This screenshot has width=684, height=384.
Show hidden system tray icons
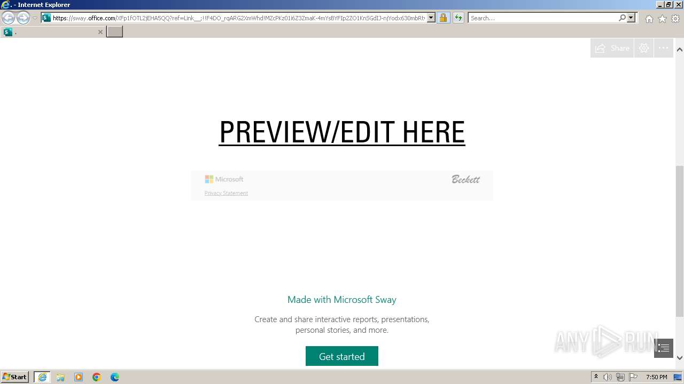[x=596, y=377]
